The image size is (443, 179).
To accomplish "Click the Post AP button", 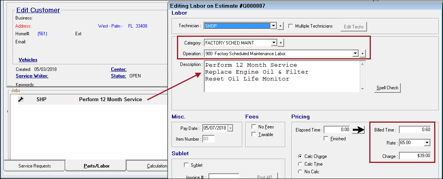I will click(x=265, y=176).
